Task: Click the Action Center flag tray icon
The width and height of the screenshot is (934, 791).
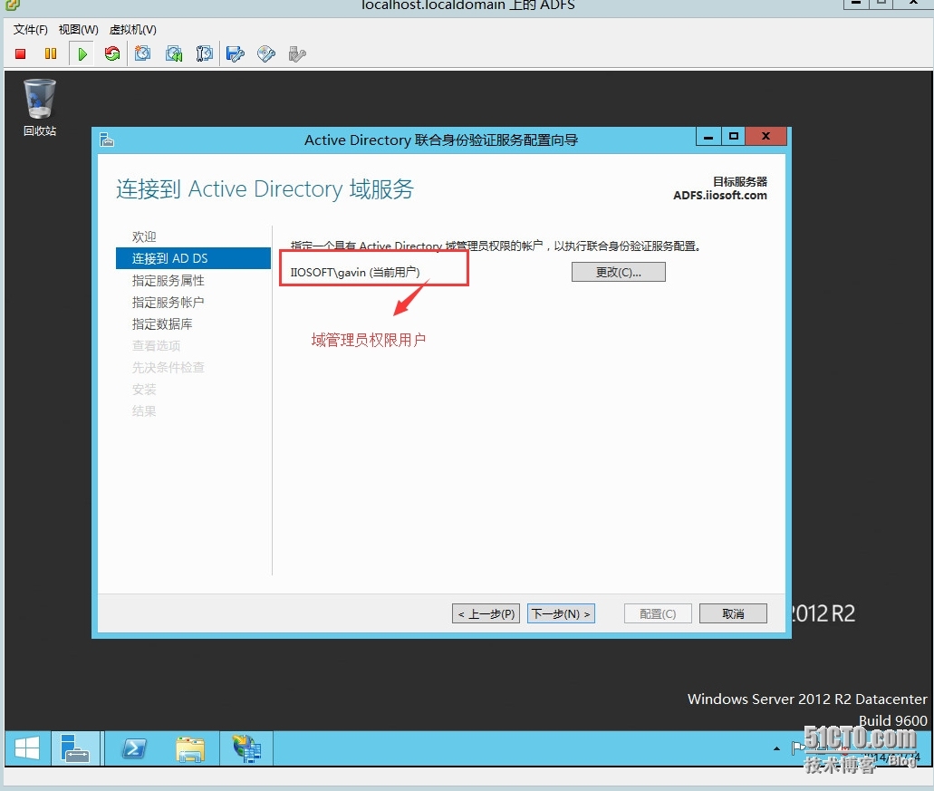Action: click(x=795, y=748)
